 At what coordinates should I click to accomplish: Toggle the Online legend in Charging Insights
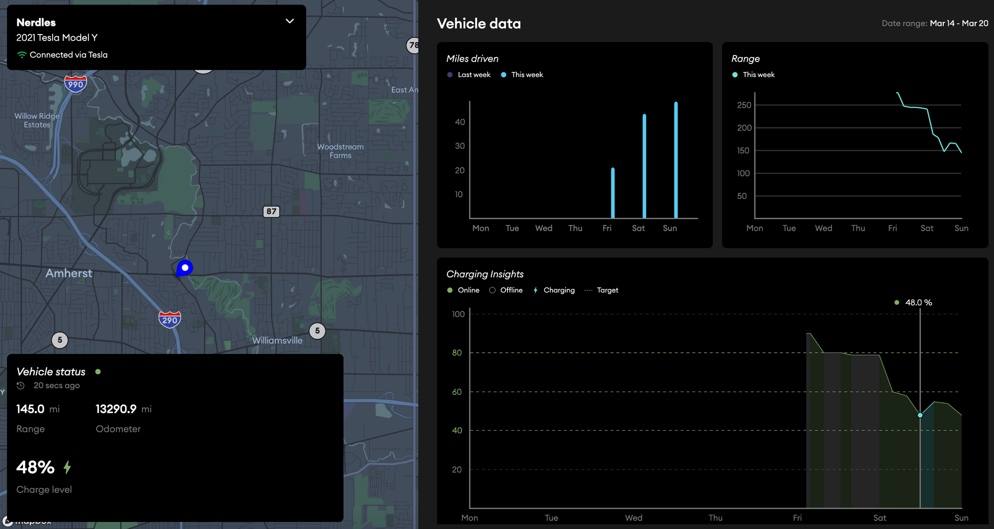click(x=463, y=290)
